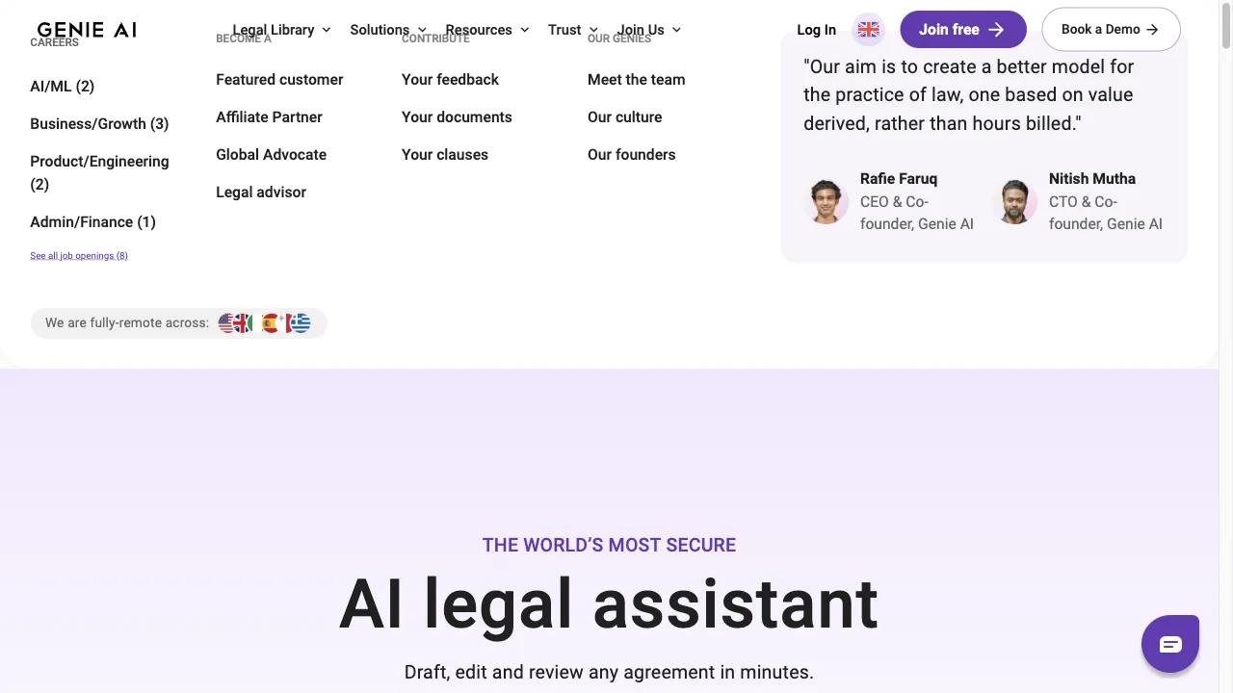The height and width of the screenshot is (693, 1233).
Task: Click the AI legal assistant heading
Action: (x=609, y=604)
